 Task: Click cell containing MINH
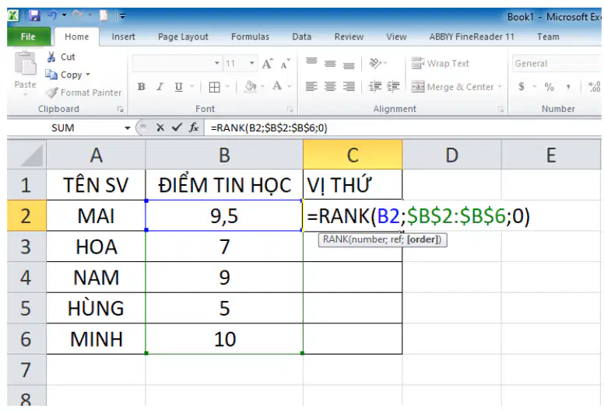pyautogui.click(x=96, y=339)
